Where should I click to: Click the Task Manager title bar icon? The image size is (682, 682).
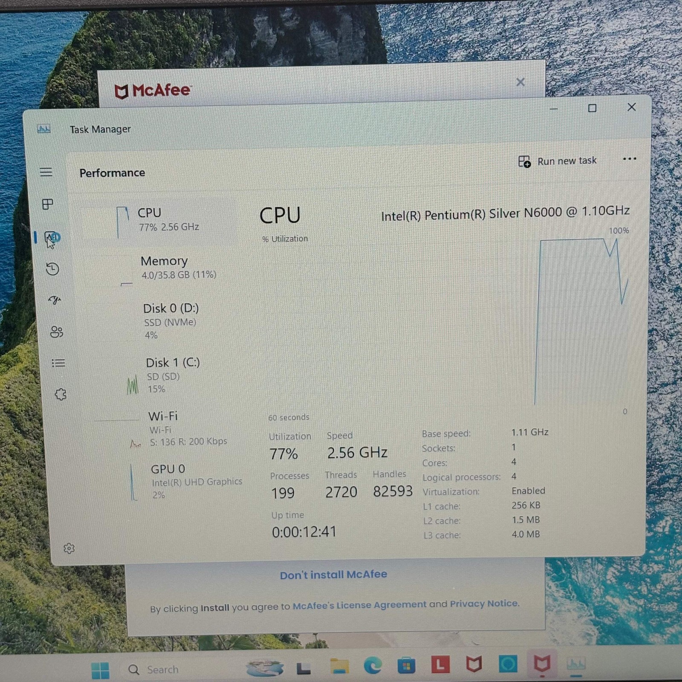point(44,129)
